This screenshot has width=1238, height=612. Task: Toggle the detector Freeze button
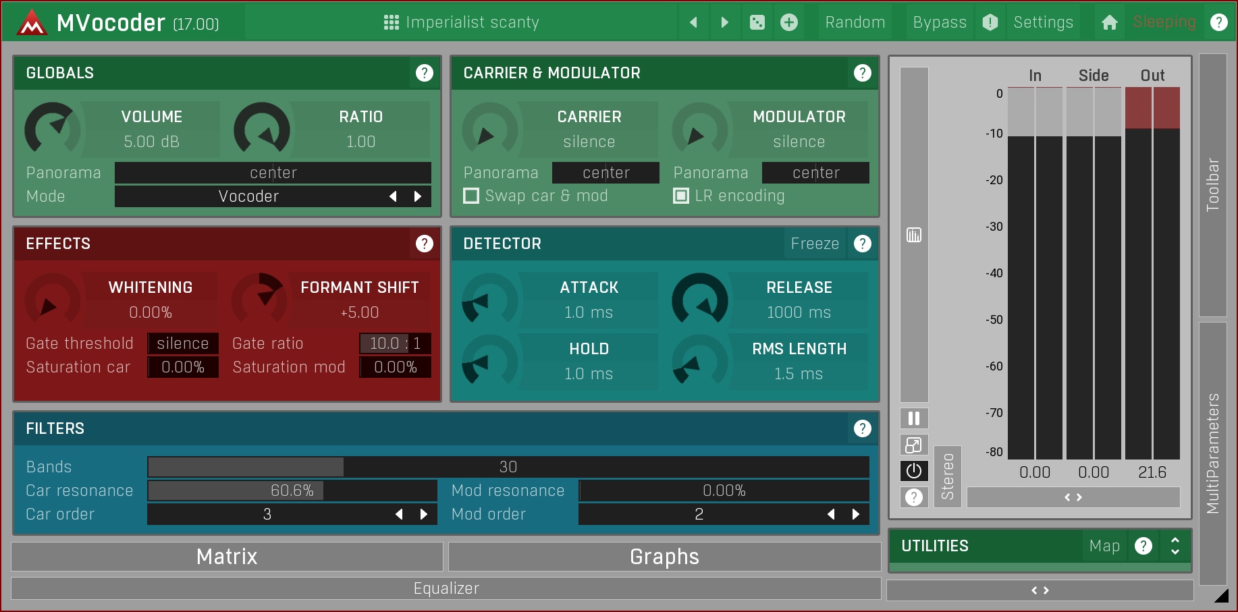(815, 244)
